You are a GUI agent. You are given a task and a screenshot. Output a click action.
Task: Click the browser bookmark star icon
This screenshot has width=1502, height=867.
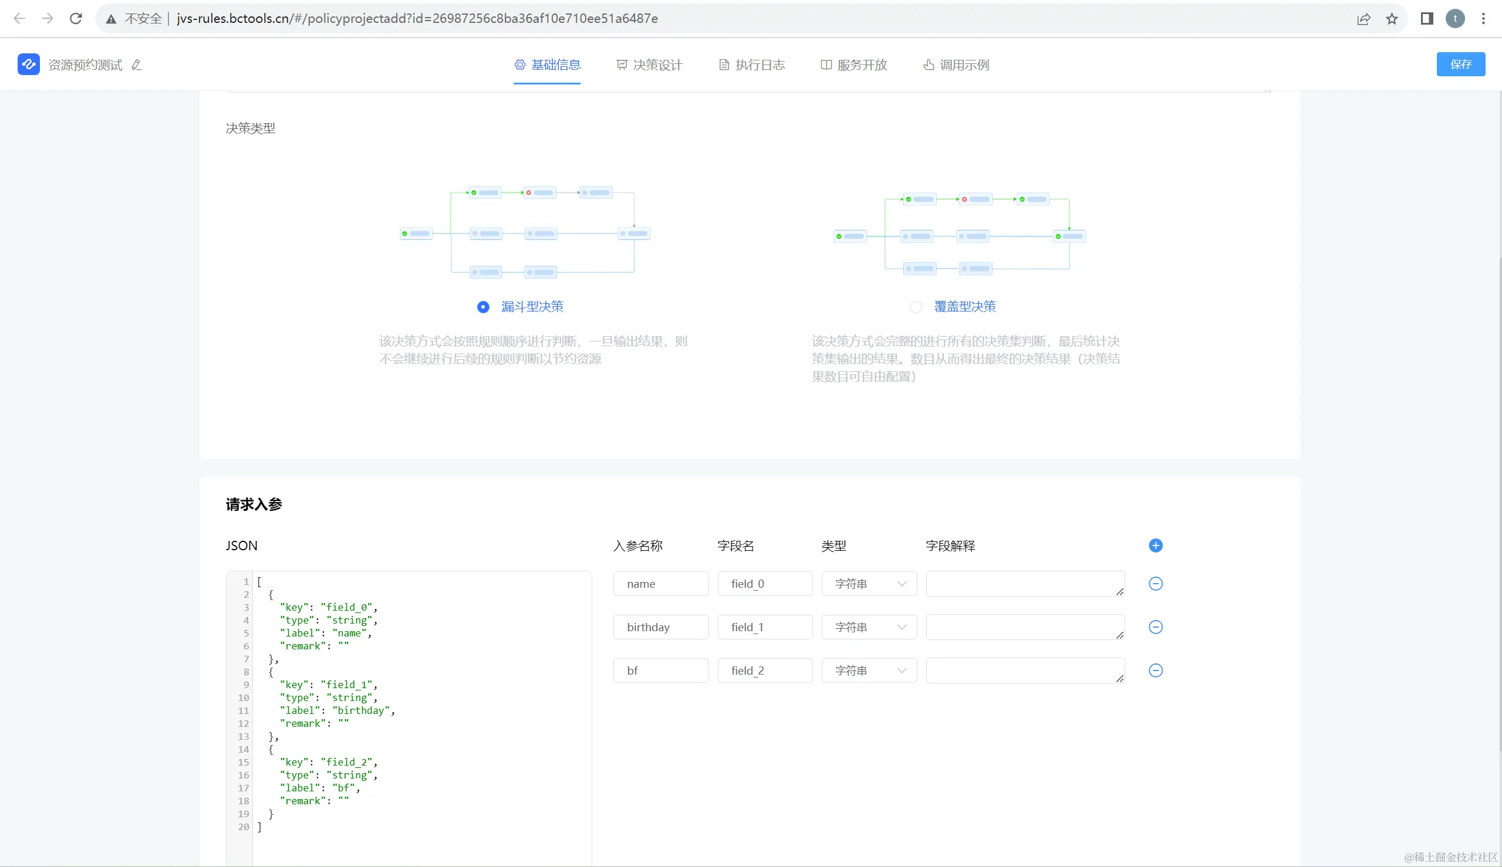[1392, 18]
